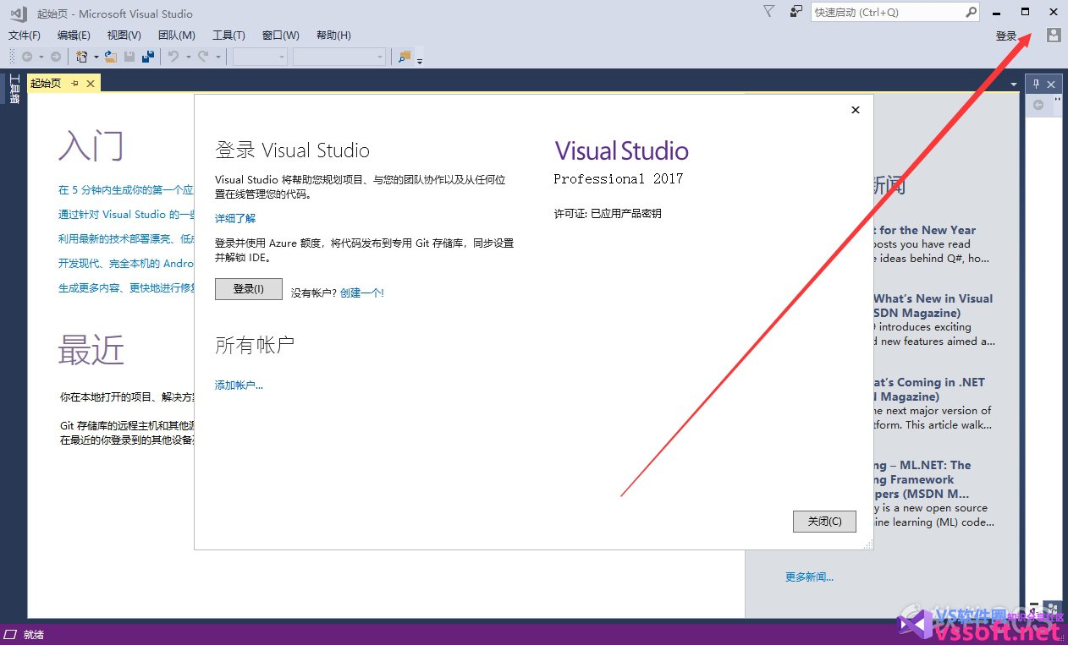Click the account avatar icon
This screenshot has width=1068, height=645.
[x=1054, y=35]
